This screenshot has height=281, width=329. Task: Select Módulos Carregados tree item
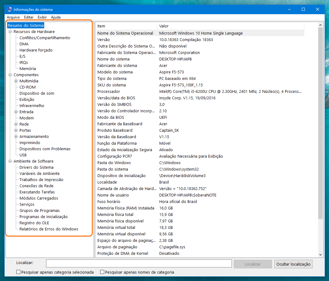tap(39, 198)
